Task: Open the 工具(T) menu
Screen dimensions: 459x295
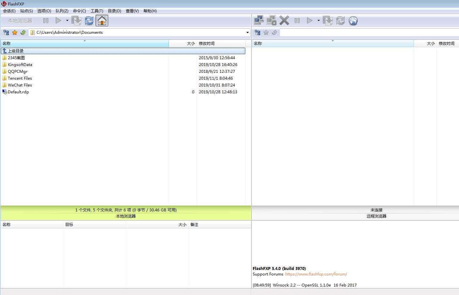Action: tap(97, 11)
